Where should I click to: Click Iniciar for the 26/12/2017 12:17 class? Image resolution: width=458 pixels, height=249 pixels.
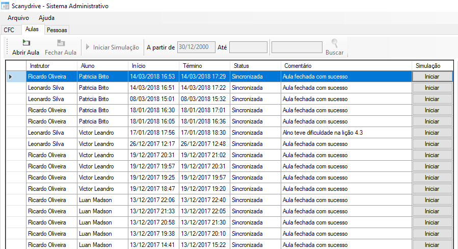tap(432, 144)
